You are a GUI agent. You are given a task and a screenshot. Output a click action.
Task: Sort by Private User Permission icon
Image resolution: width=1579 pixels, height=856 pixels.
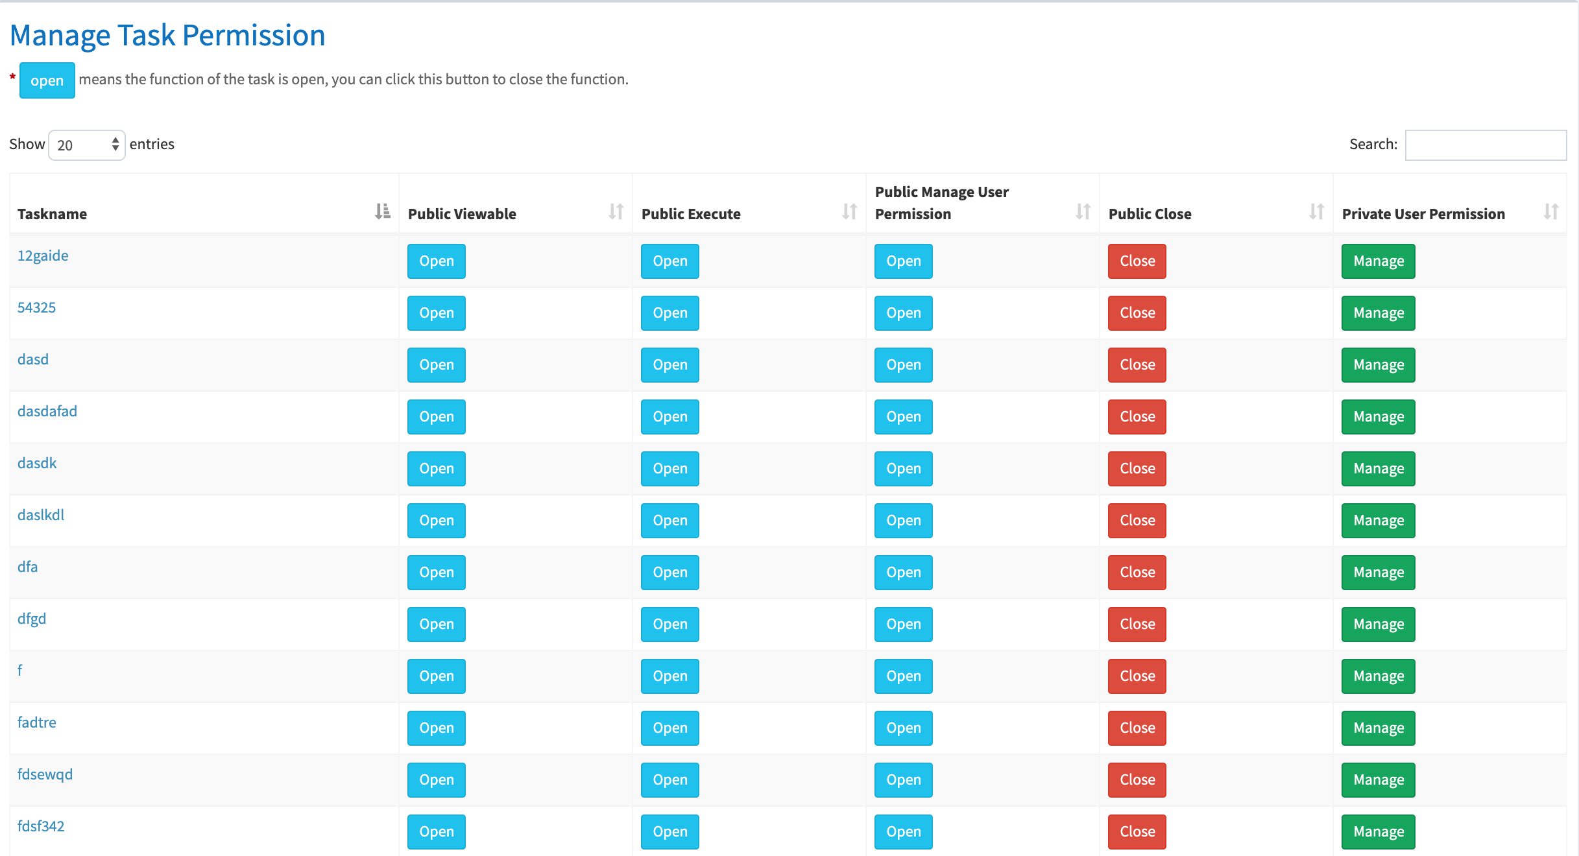tap(1551, 211)
